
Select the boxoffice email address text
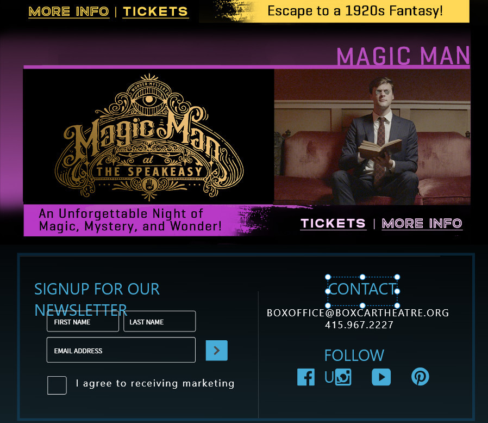coord(358,312)
